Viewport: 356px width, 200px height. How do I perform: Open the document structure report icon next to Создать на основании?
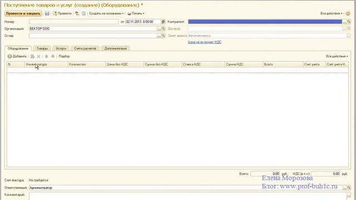84,13
